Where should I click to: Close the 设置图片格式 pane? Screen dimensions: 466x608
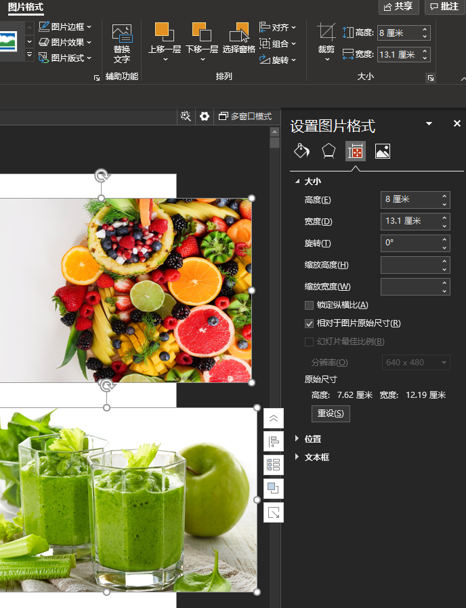[x=457, y=123]
